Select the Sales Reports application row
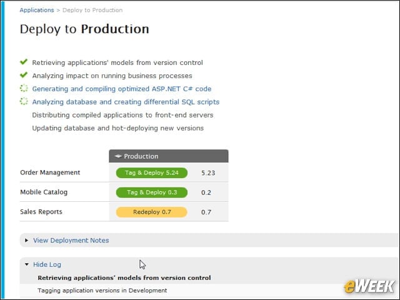400x300 pixels. click(x=124, y=212)
